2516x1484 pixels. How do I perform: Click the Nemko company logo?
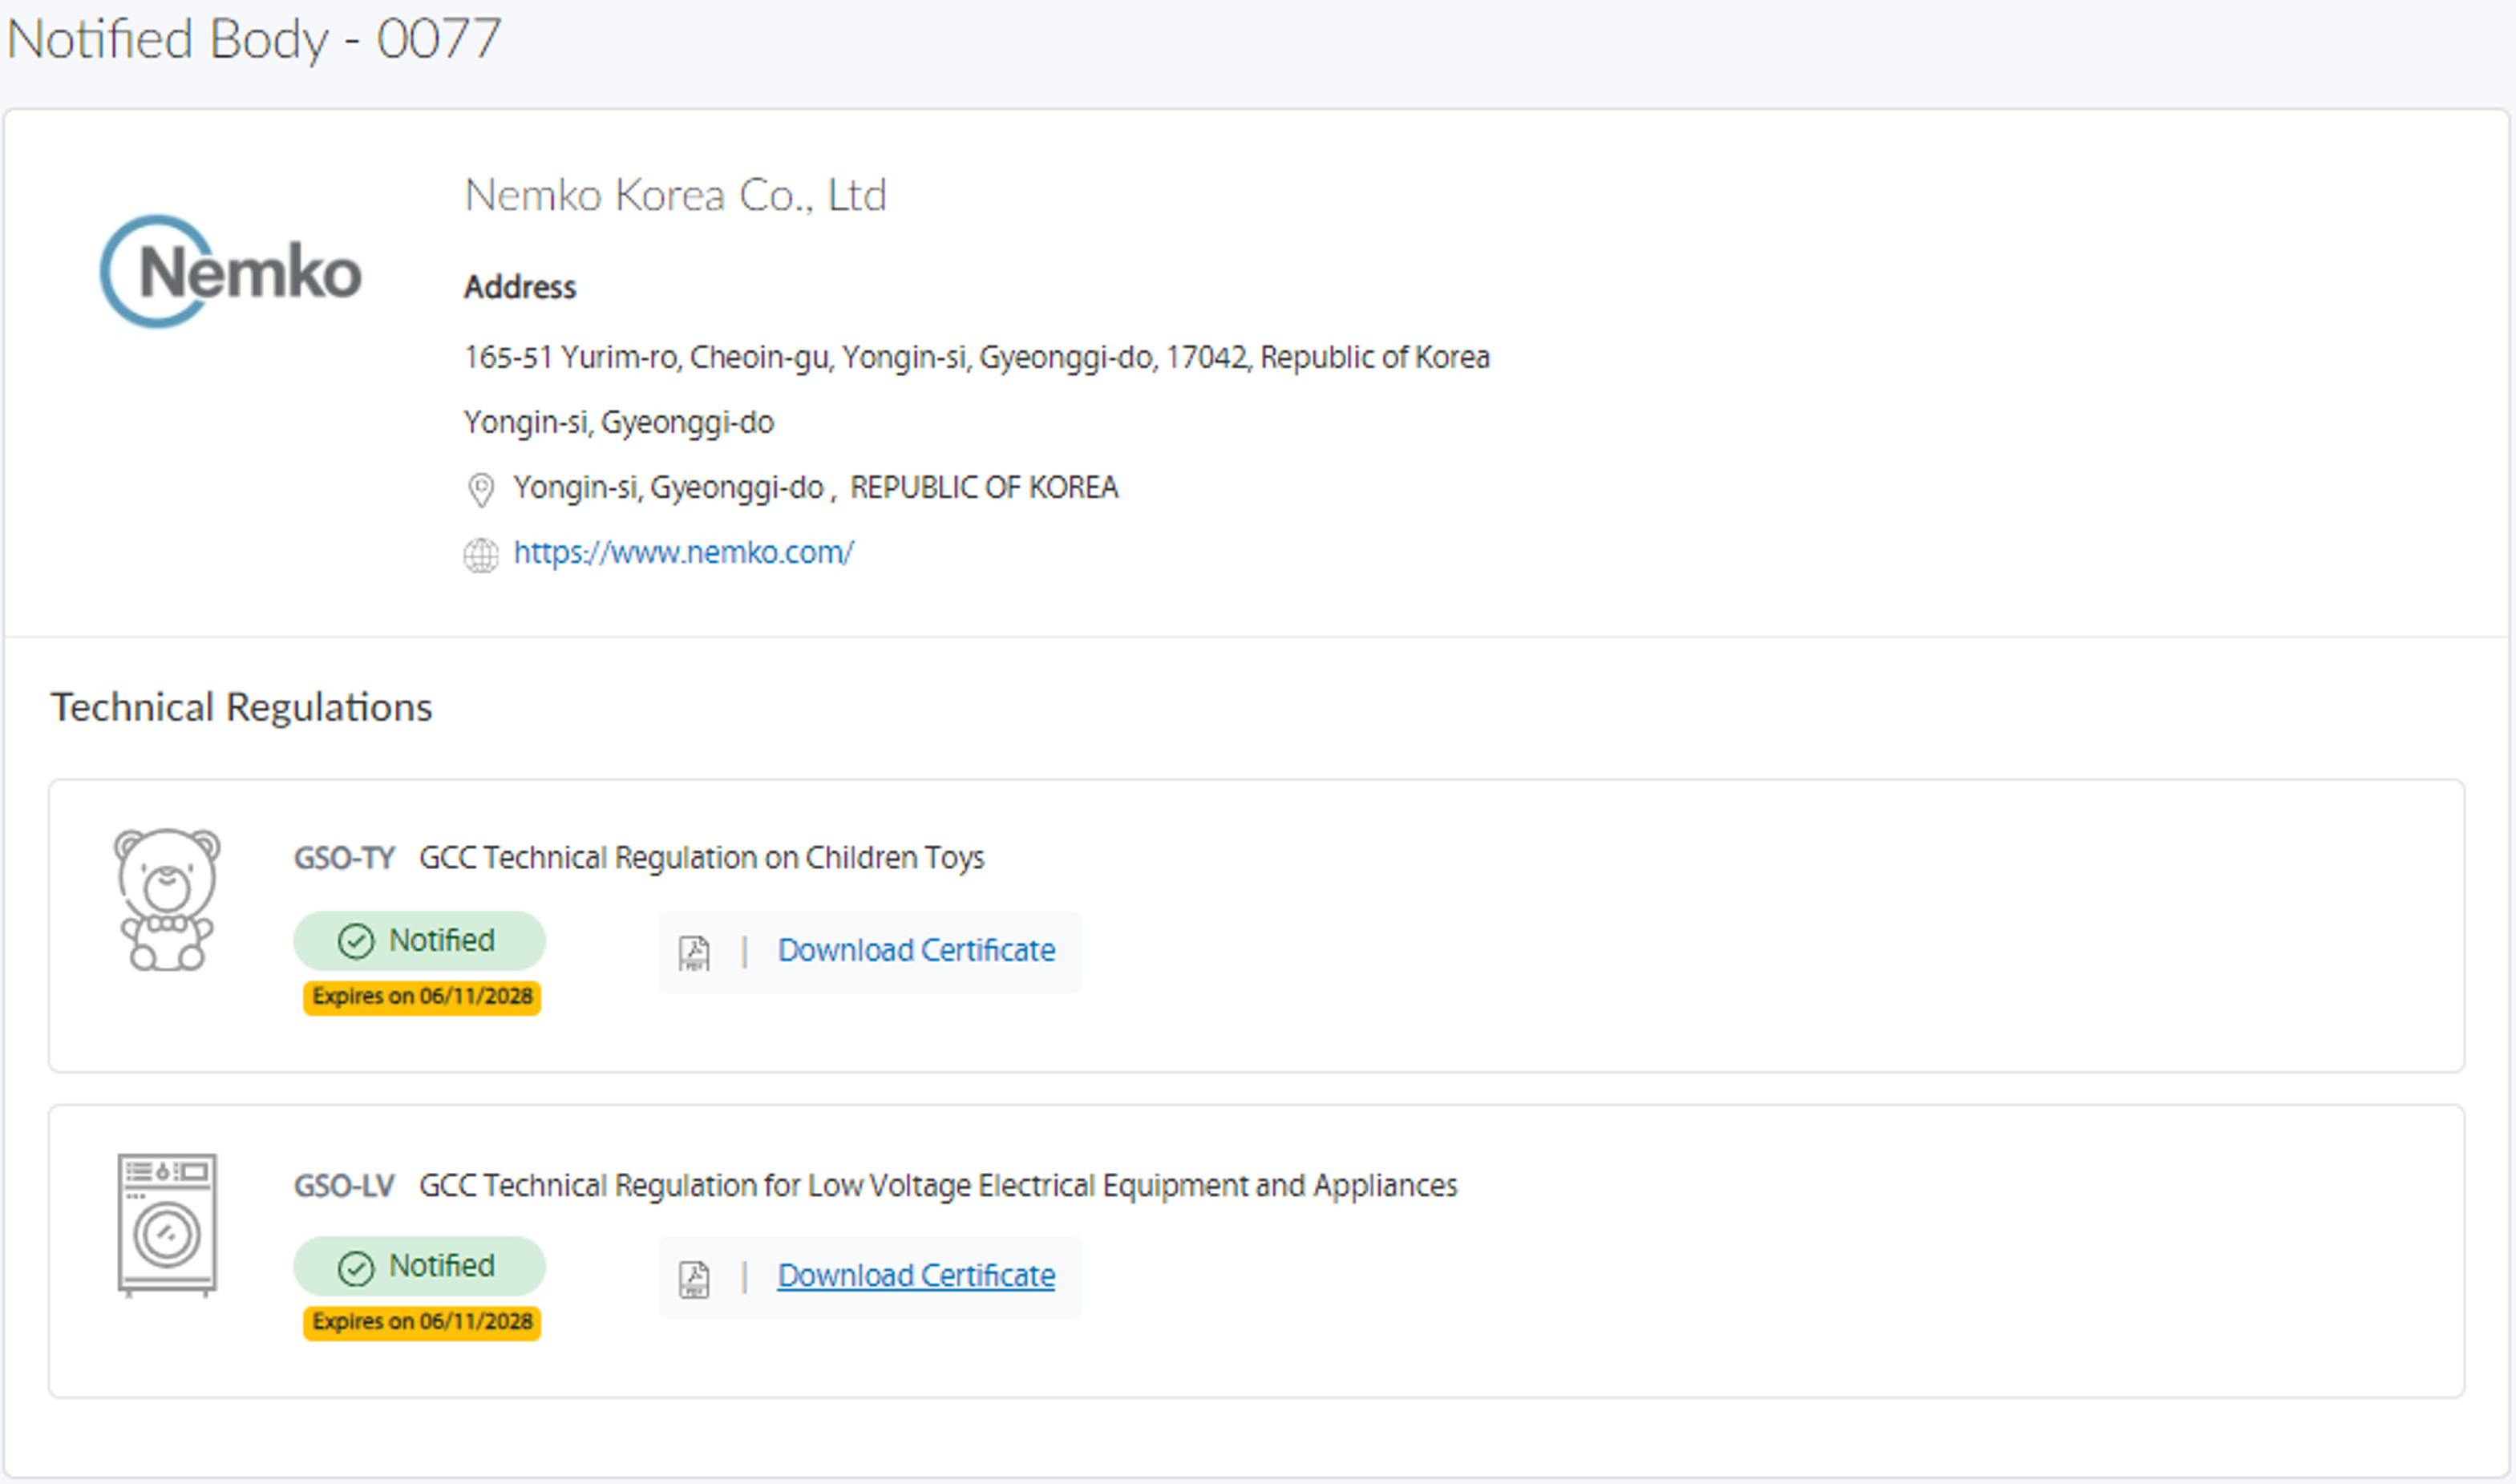[231, 271]
